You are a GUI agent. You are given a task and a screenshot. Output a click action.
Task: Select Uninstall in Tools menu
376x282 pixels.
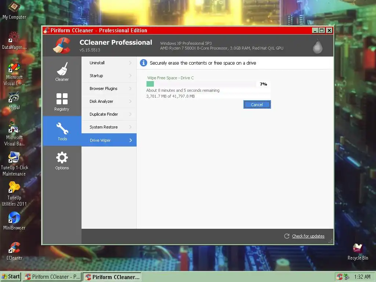tap(109, 63)
